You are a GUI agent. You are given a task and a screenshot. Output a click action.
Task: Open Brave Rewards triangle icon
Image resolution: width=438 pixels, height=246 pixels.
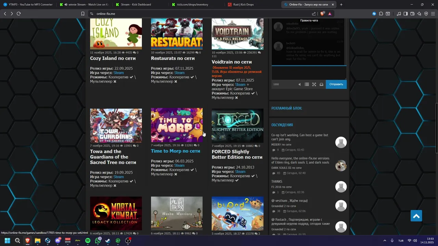tap(330, 14)
